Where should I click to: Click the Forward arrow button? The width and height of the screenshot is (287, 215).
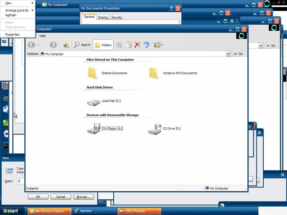point(53,45)
